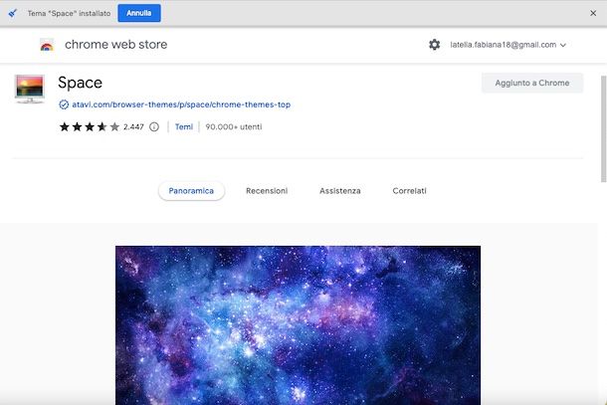607x405 pixels.
Task: Click the Tema "Space" installato message
Action: 69,13
